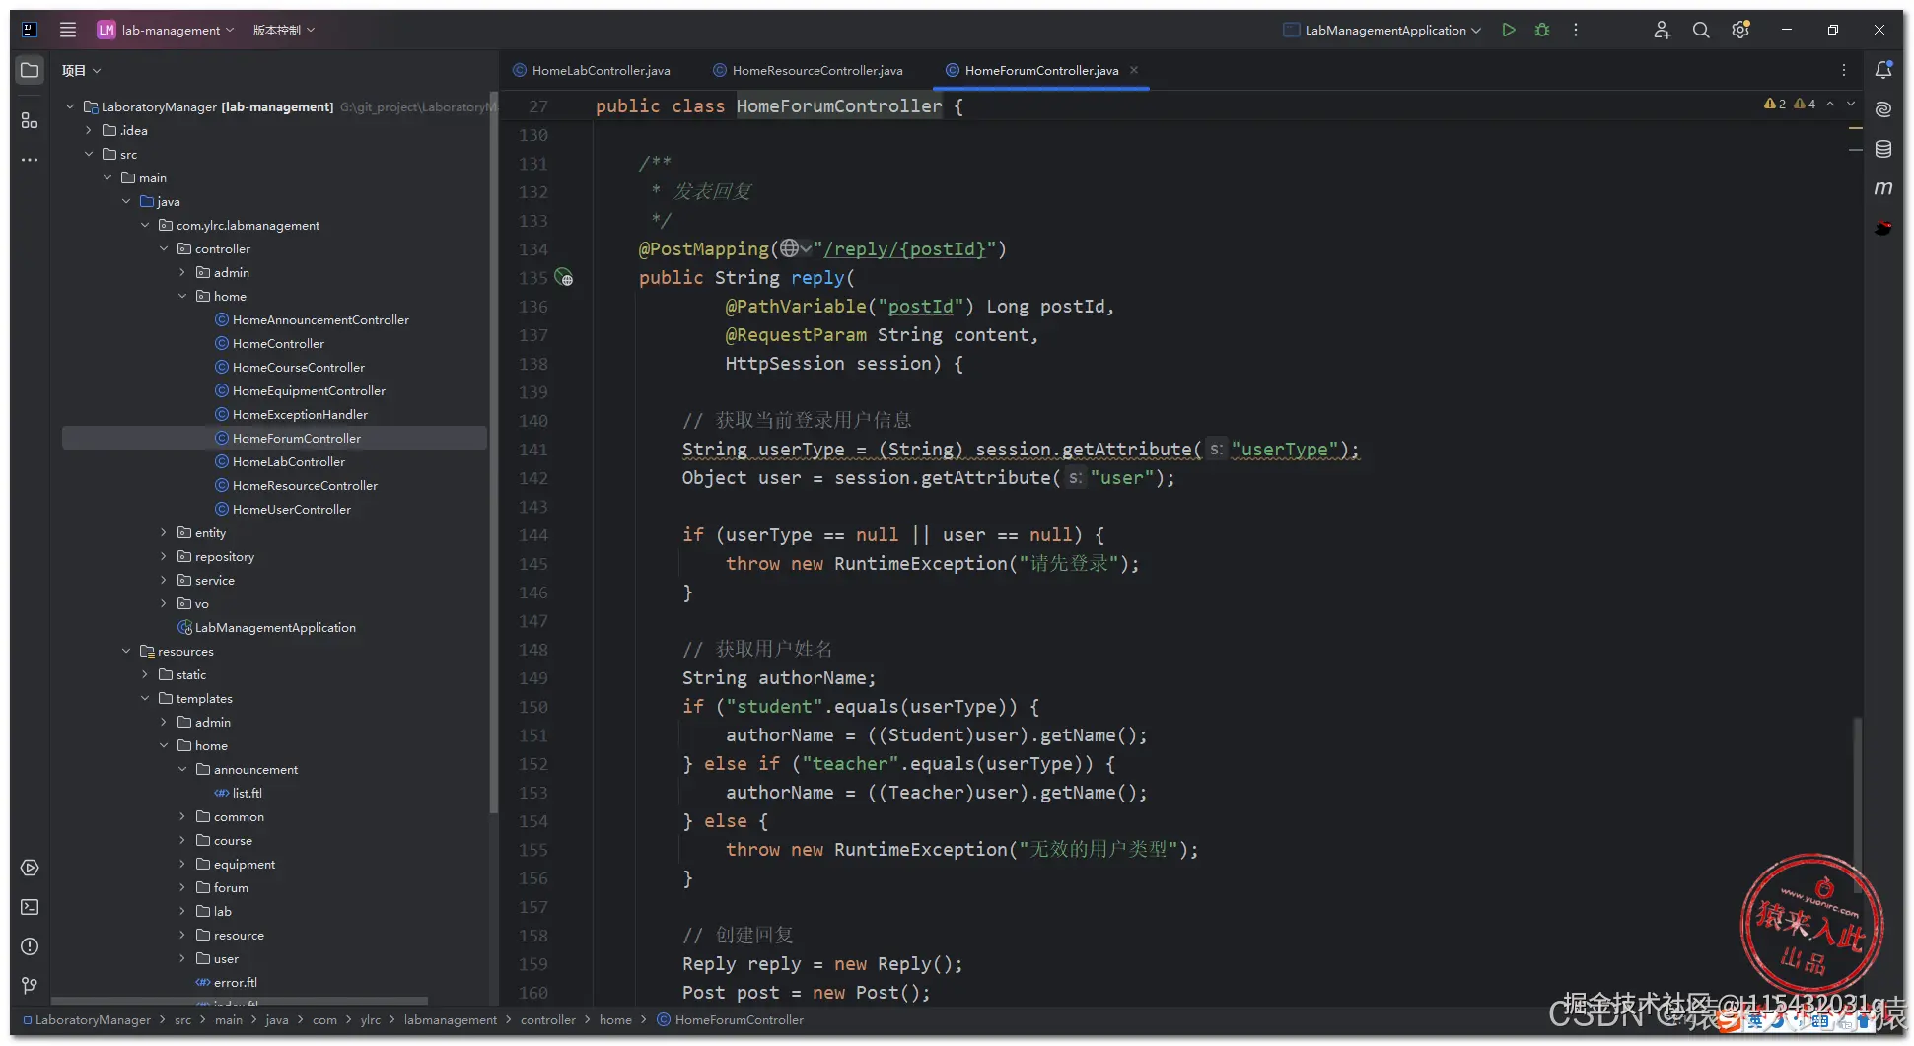Place cursor on line number 144
Image resolution: width=1914 pixels, height=1046 pixels.
pos(533,535)
